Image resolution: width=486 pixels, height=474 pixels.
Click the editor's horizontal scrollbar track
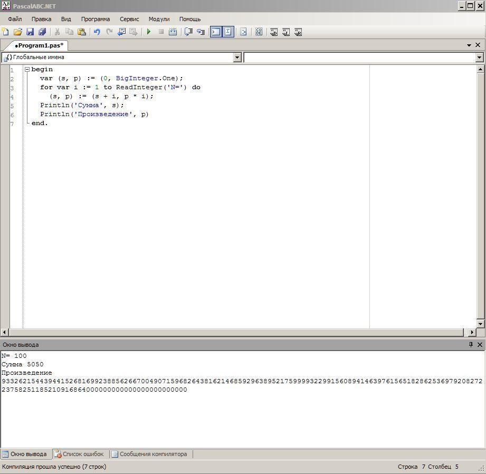pos(237,332)
